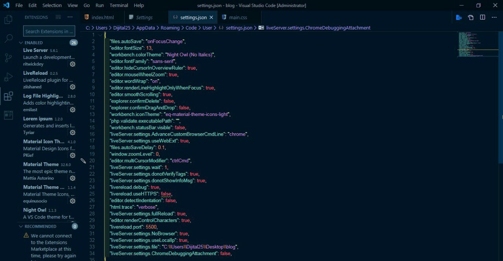The width and height of the screenshot is (503, 261).
Task: Switch to Settings tab
Action: pyautogui.click(x=146, y=17)
